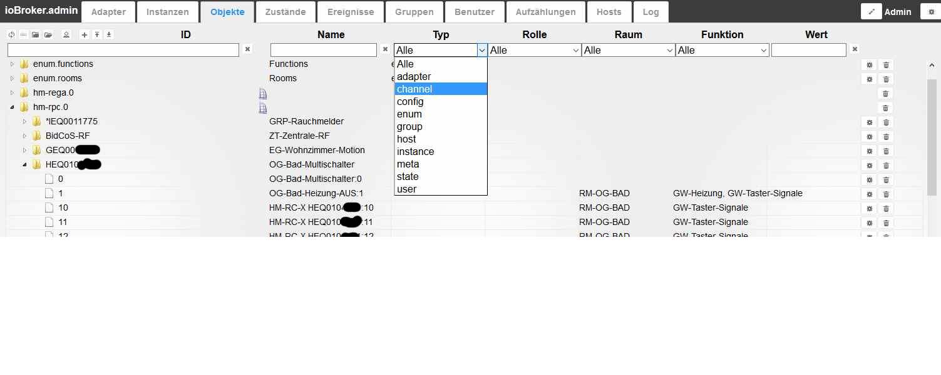This screenshot has width=941, height=375.
Task: Clear the ID filter field
Action: 247,49
